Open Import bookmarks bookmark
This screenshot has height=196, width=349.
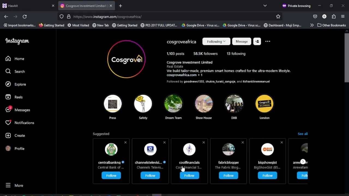(x=19, y=25)
